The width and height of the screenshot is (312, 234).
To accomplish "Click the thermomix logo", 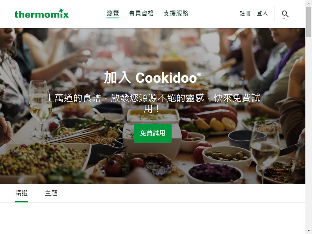I will tap(42, 14).
